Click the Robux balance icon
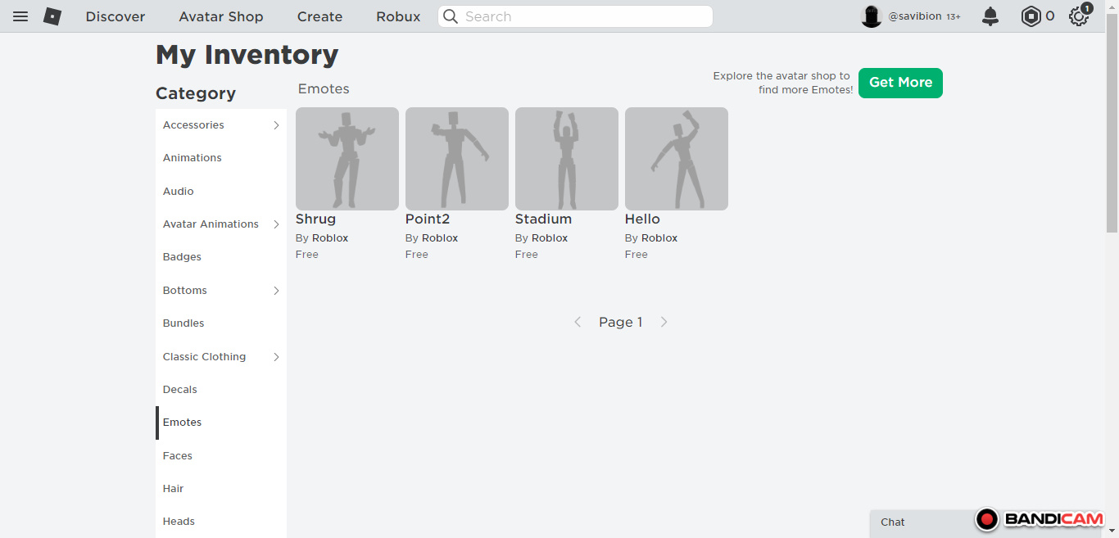The width and height of the screenshot is (1119, 538). click(1031, 16)
